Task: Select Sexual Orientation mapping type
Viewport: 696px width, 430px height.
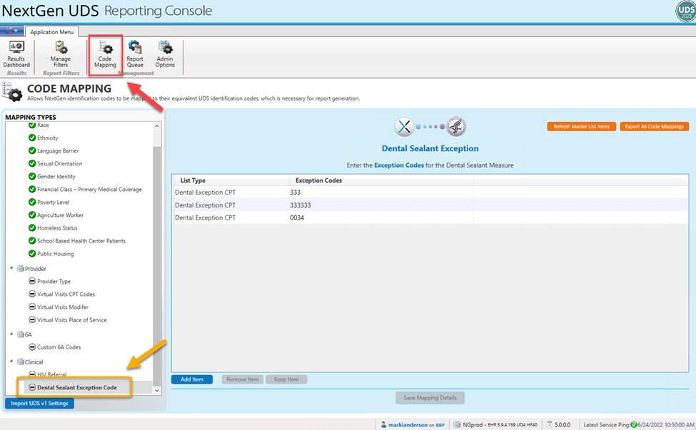Action: 59,163
